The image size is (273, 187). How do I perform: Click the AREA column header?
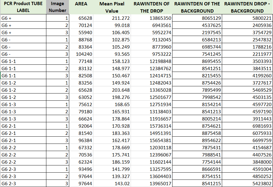pos(81,4)
